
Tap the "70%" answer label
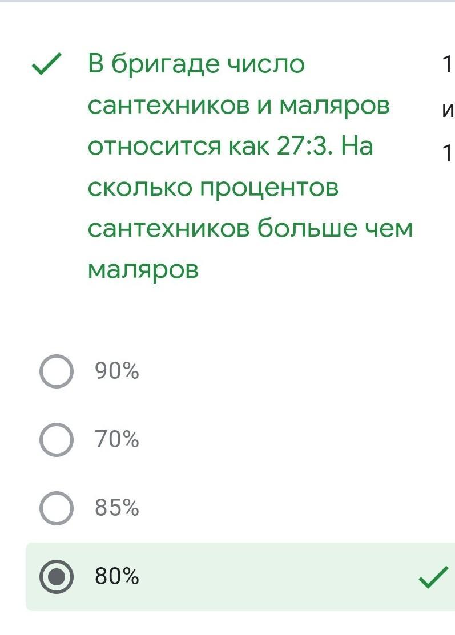point(117,440)
